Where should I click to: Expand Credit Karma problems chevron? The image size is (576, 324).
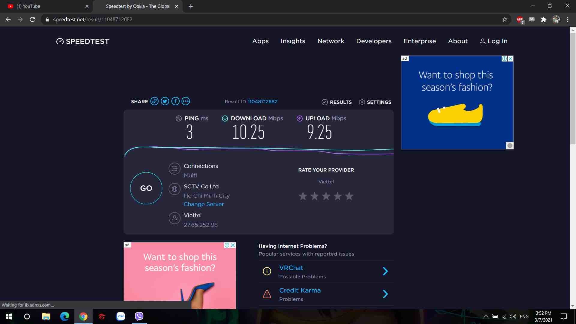385,294
